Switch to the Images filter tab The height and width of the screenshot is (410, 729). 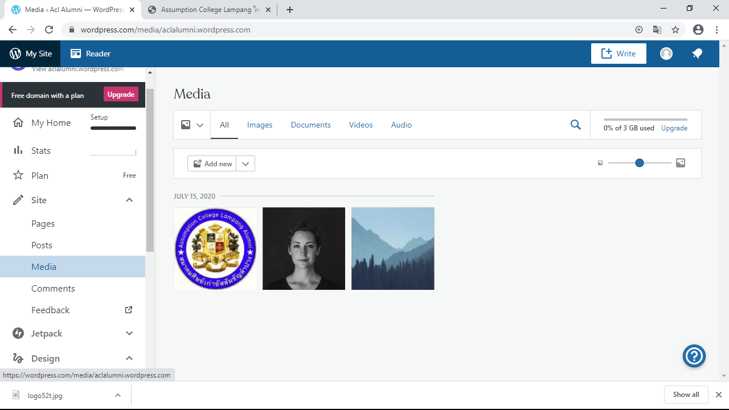[x=260, y=125]
